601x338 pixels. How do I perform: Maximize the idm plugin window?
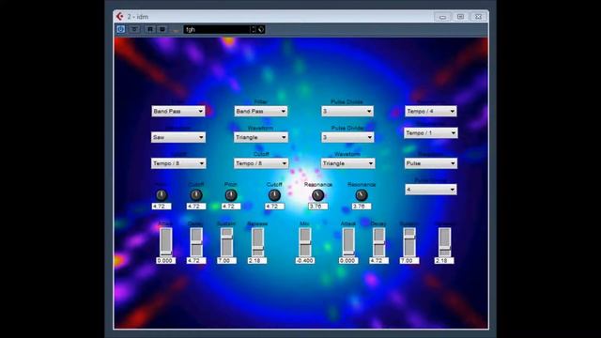(460, 17)
